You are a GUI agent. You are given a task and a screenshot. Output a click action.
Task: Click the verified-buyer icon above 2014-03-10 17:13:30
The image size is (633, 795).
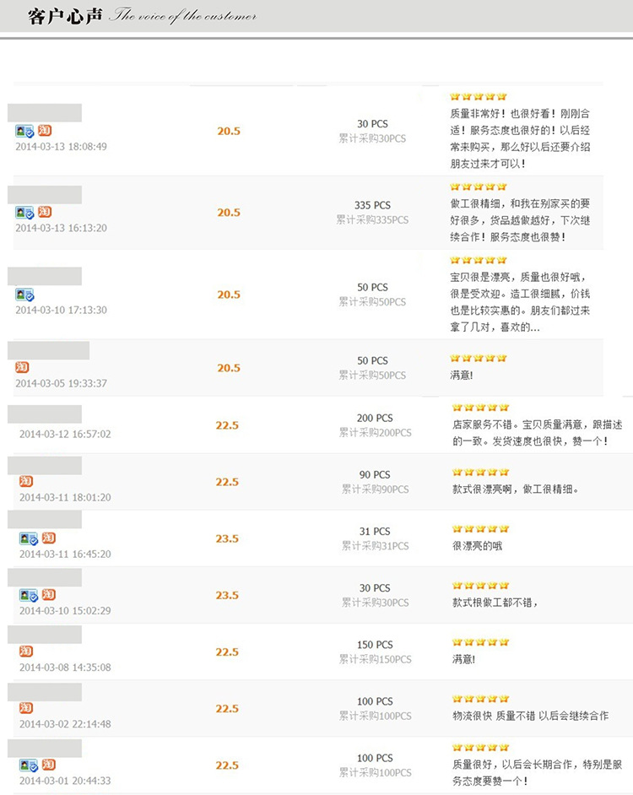[24, 295]
